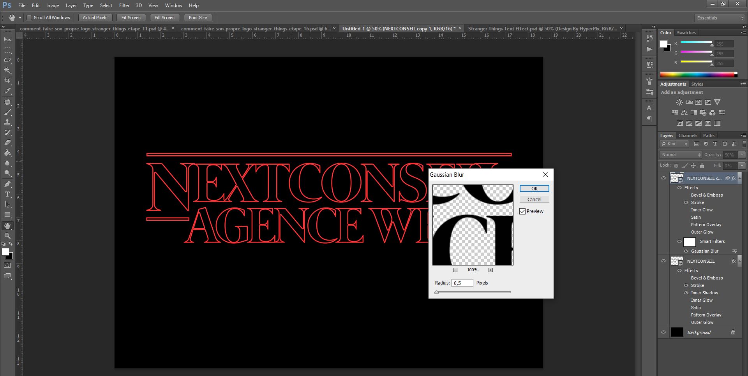Lock all attributes of the layer

(x=702, y=166)
